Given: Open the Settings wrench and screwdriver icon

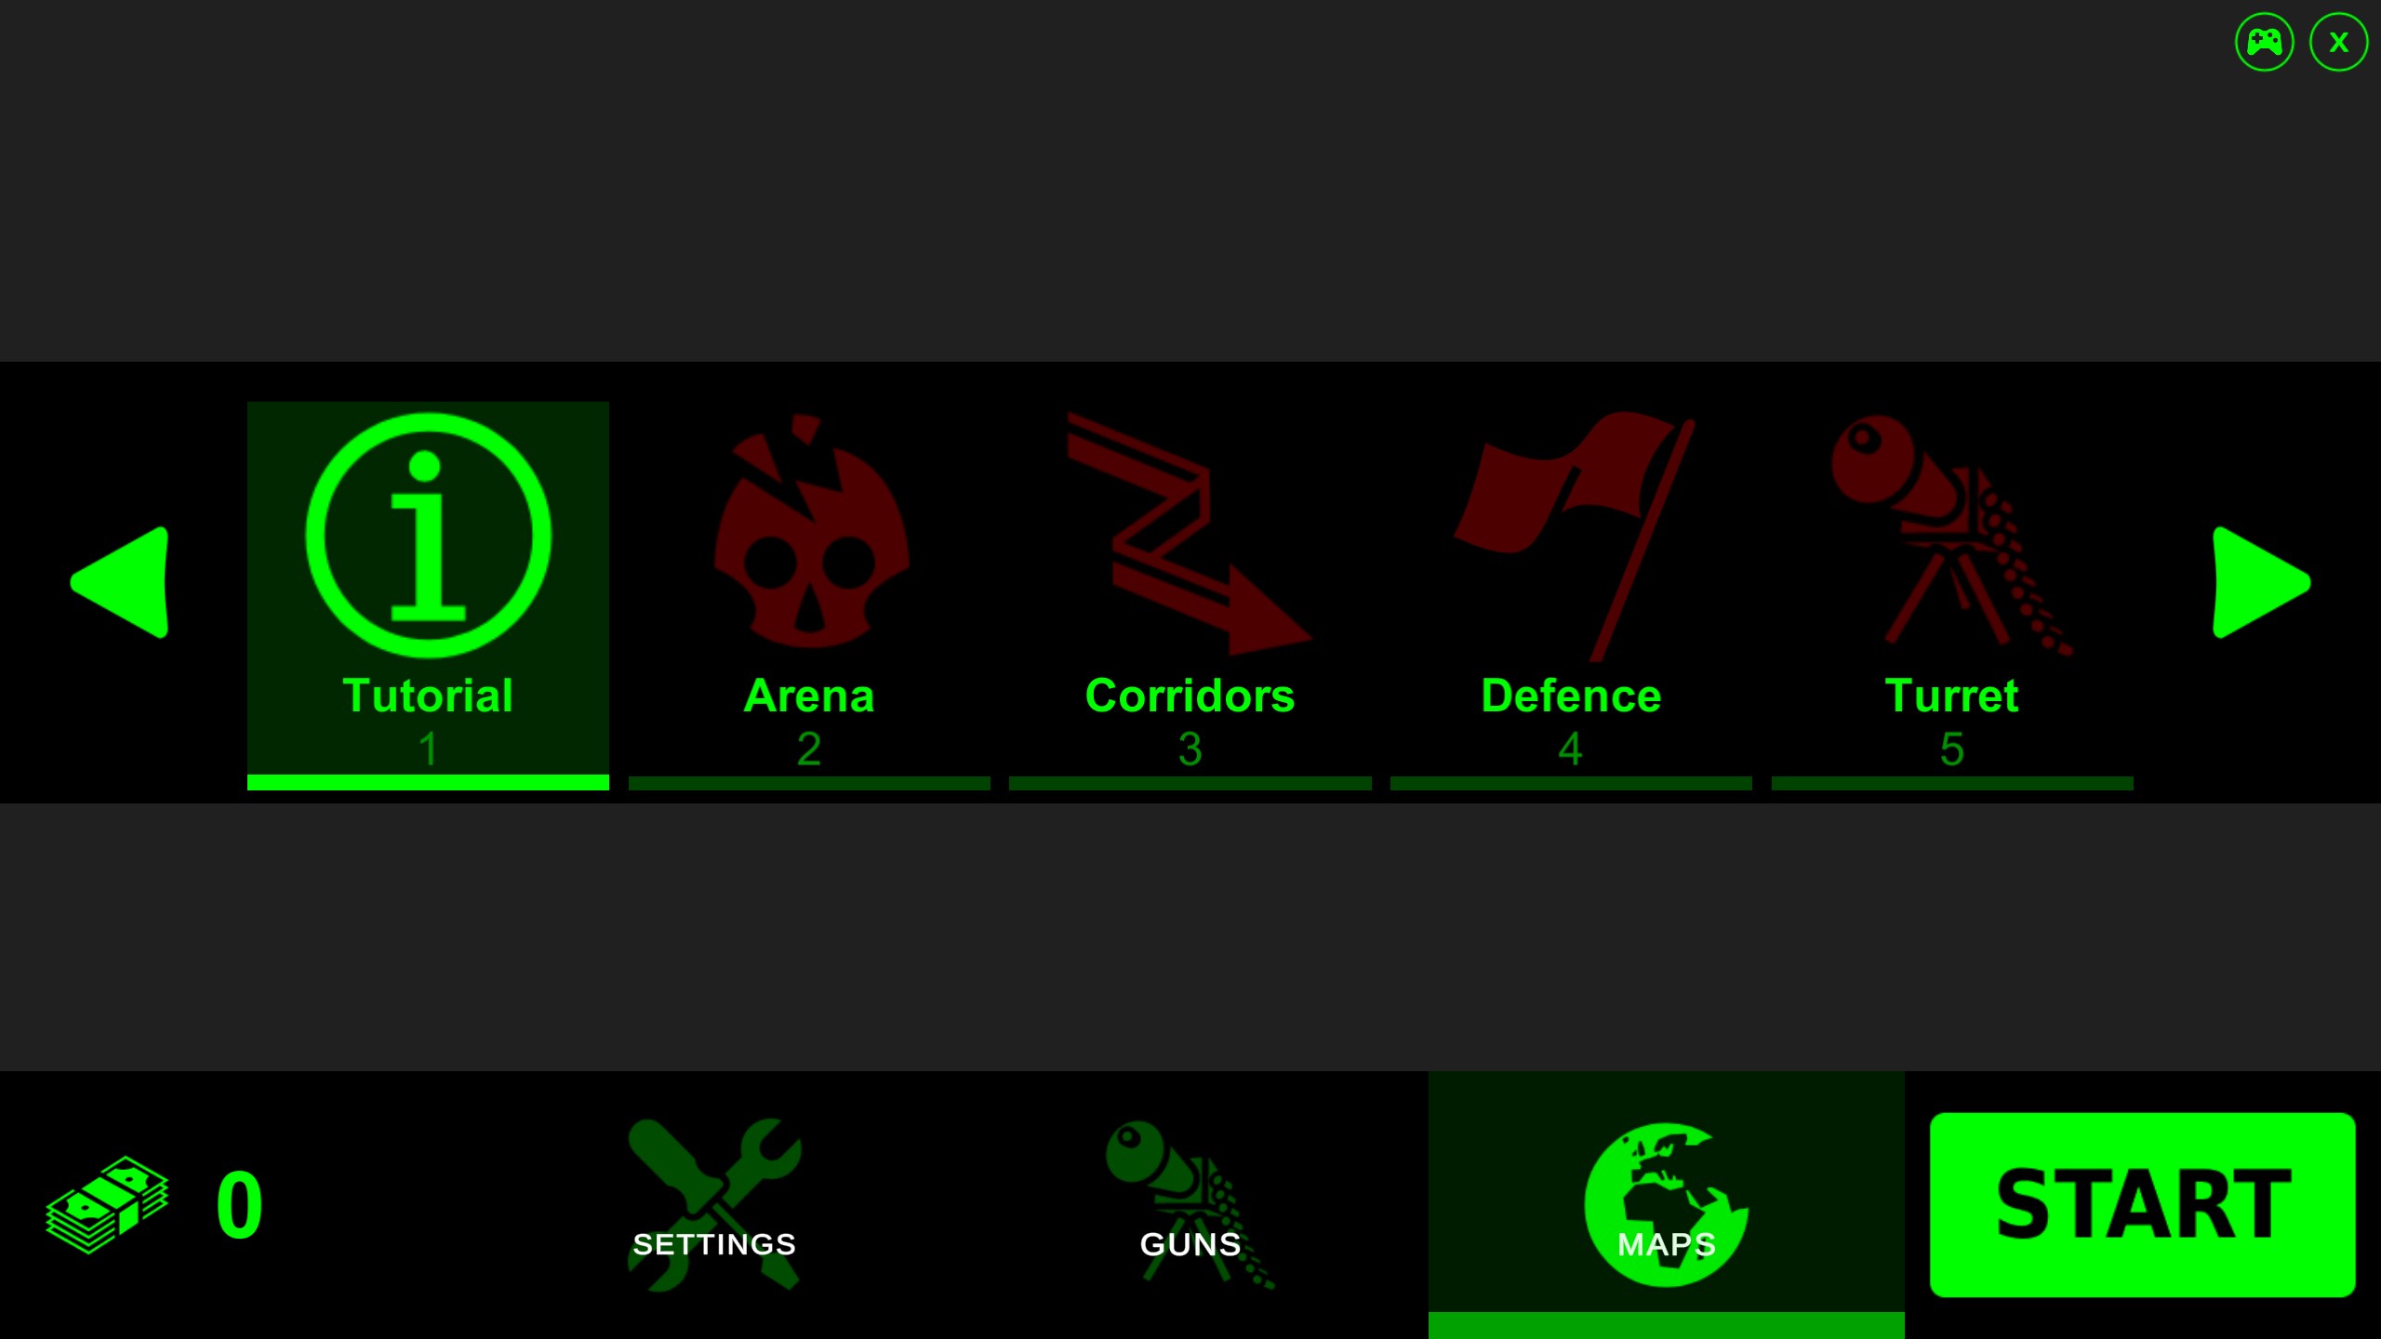Looking at the screenshot, I should (x=714, y=1204).
